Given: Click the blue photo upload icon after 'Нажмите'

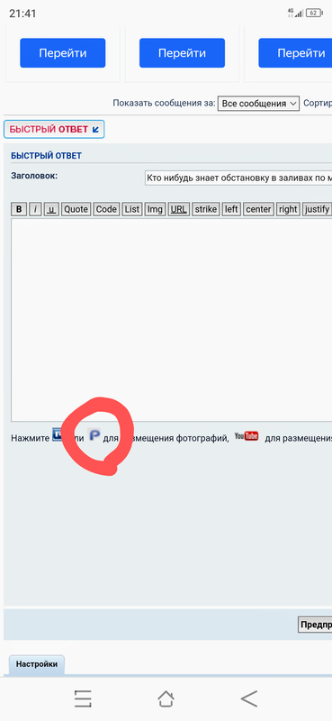Looking at the screenshot, I should pos(57,434).
